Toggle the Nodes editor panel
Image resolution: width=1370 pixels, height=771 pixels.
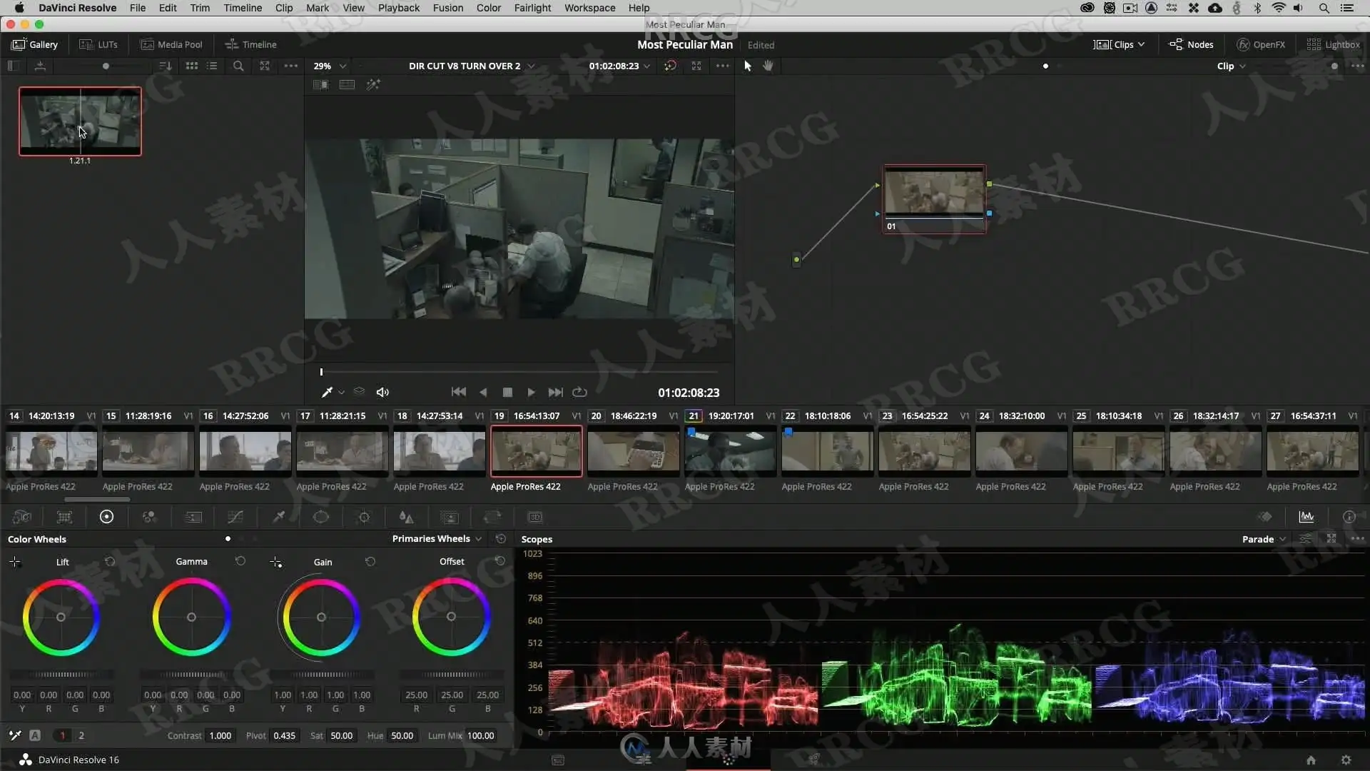pos(1191,44)
